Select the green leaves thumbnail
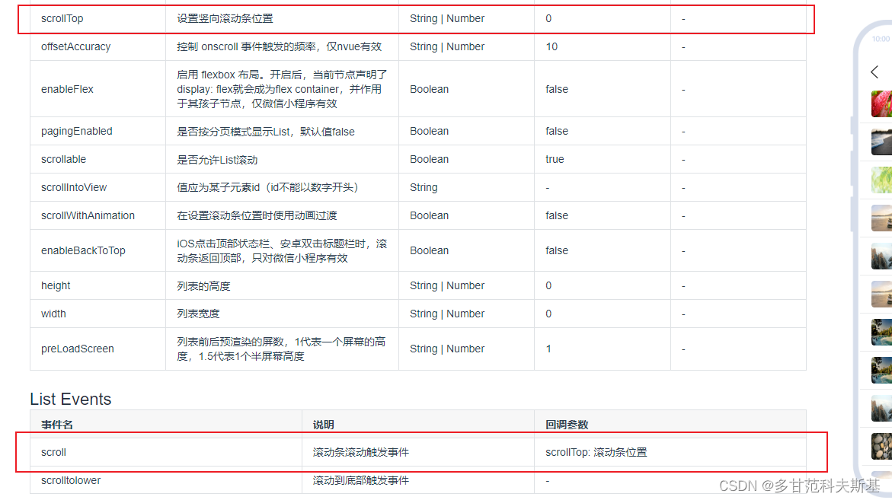892x500 pixels. point(881,180)
